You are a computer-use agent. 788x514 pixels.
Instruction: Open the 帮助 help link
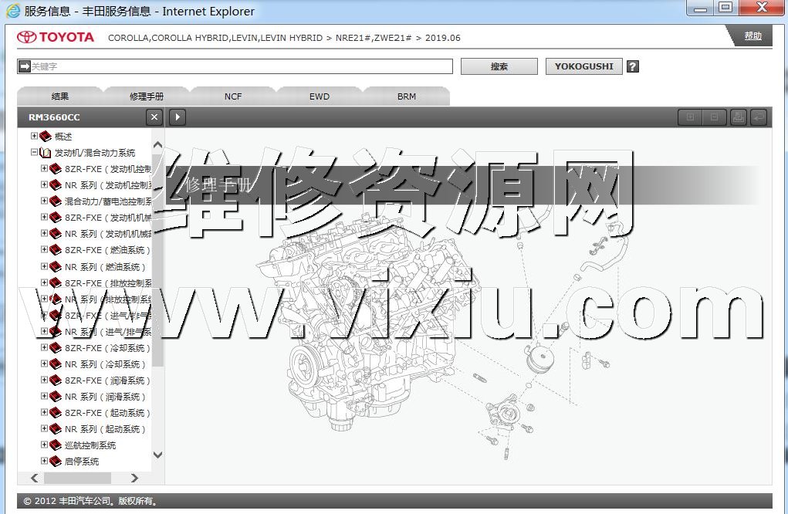[752, 36]
